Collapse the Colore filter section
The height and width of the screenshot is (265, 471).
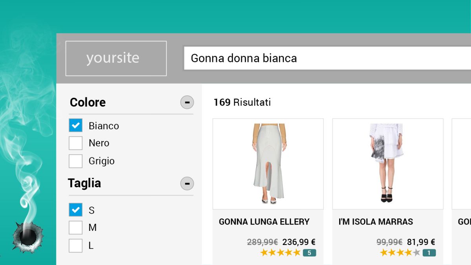tap(187, 102)
